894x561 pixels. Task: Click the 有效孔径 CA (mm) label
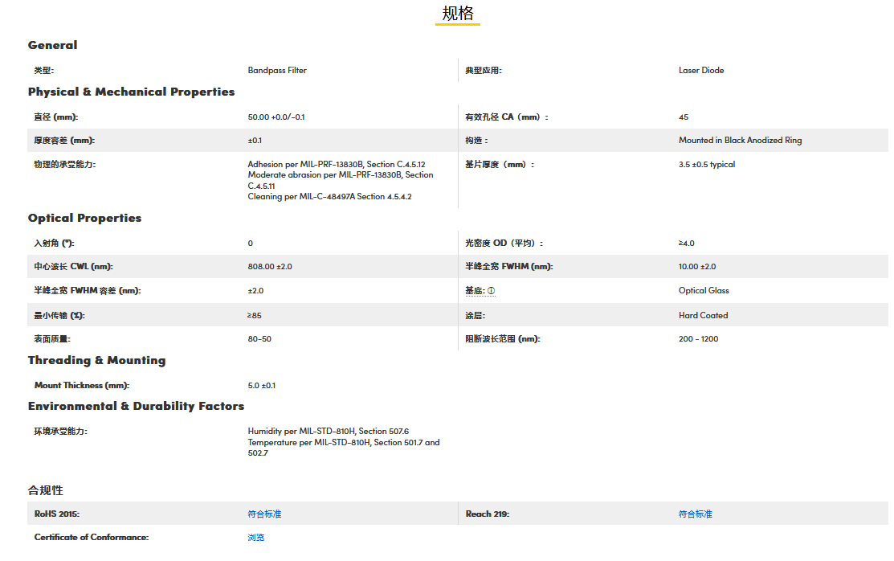tap(507, 117)
